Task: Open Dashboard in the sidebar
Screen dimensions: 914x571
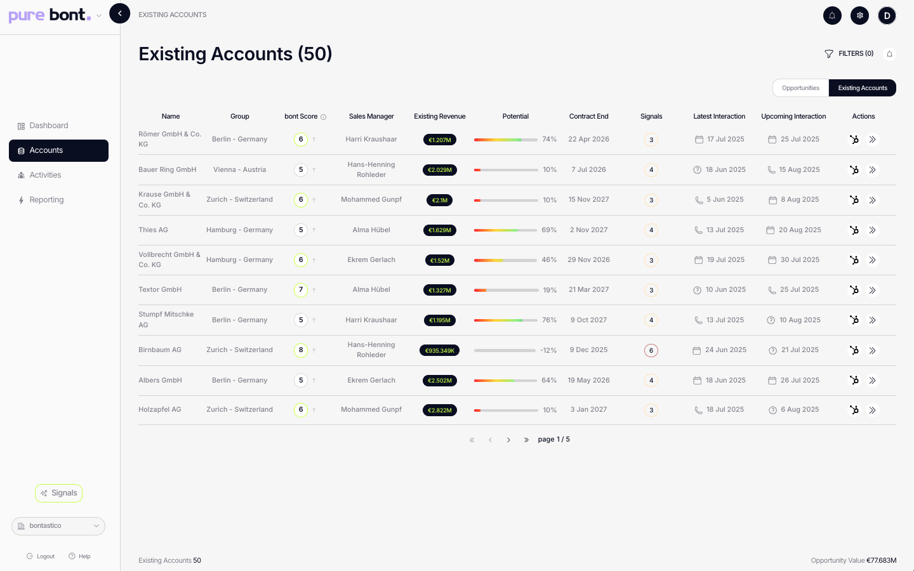Action: (x=49, y=126)
